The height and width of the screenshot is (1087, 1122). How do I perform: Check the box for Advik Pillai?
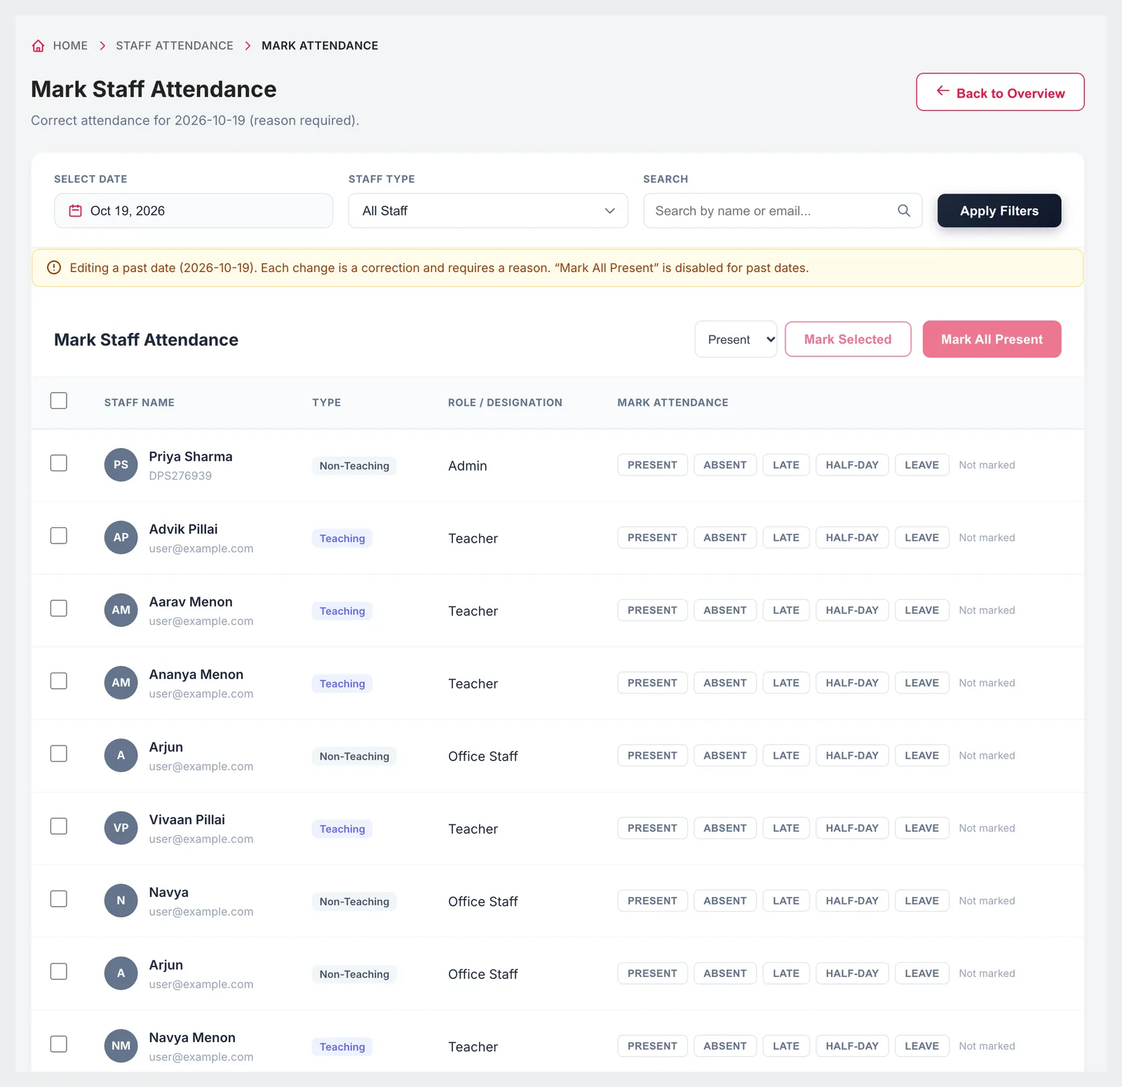pyautogui.click(x=59, y=536)
